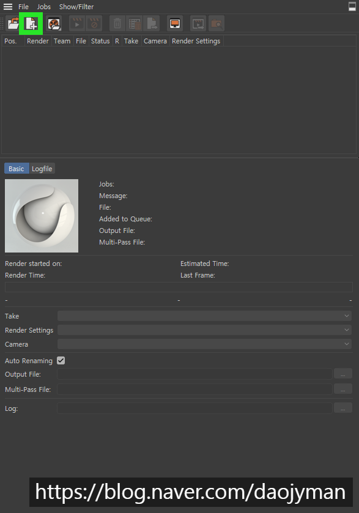Open the hamburger panel menu
This screenshot has width=359, height=513.
7,7
